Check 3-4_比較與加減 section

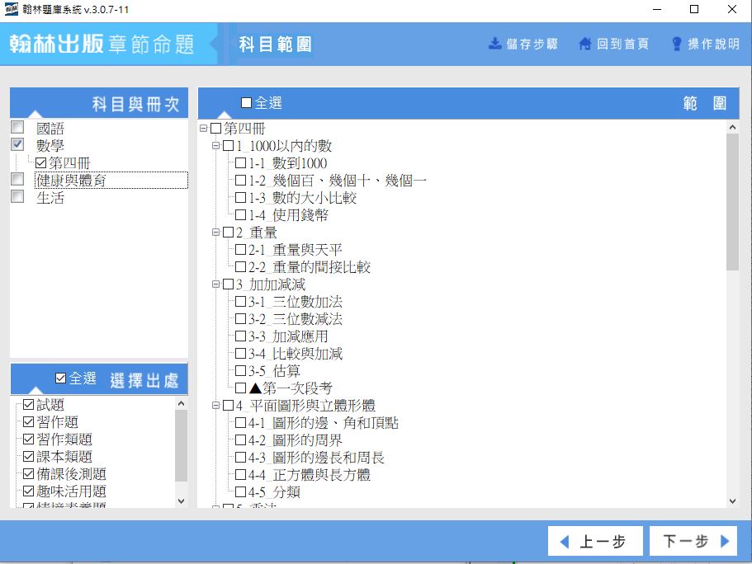(x=241, y=354)
